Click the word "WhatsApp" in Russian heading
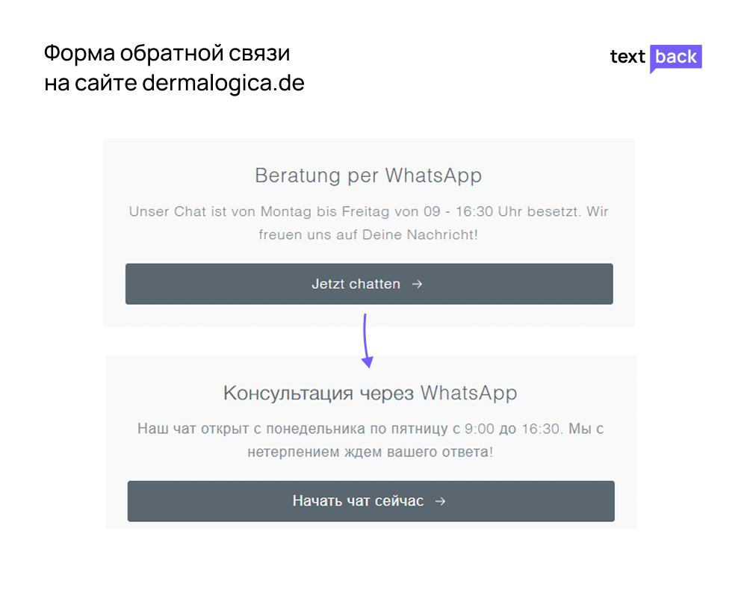 (469, 394)
